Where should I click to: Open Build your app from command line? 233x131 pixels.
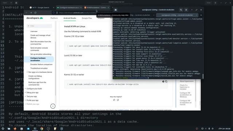pyautogui.click(x=37, y=83)
